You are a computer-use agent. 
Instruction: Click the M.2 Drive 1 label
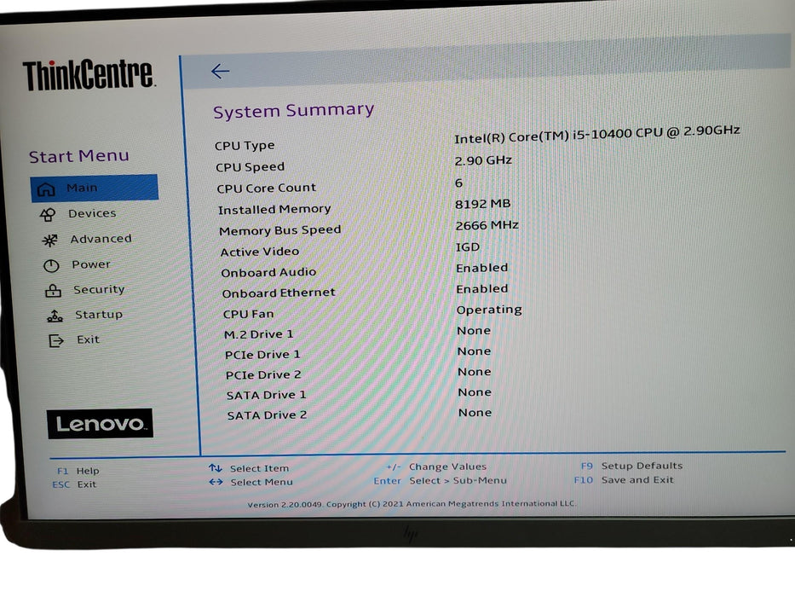258,334
